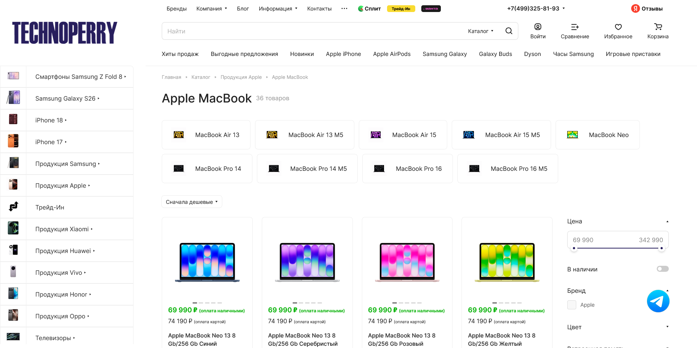This screenshot has width=697, height=348.
Task: Click the minimum price slider handle
Action: pos(574,248)
